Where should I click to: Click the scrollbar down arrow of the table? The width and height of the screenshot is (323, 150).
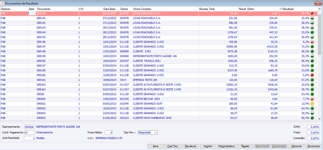point(320,119)
